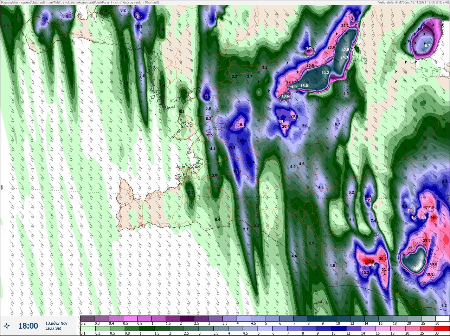The image size is (450, 336).
Task: Click the 2.0 value at the left edge
Action: point(6,26)
